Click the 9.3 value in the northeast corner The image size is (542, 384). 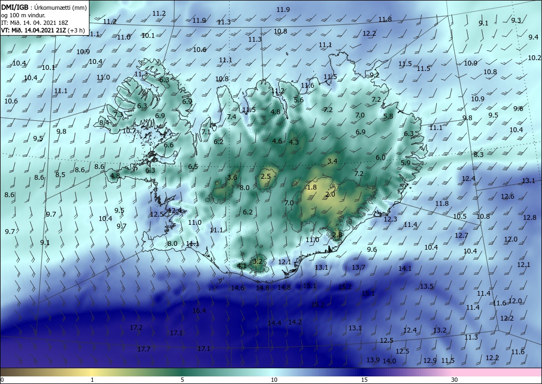coord(516,21)
